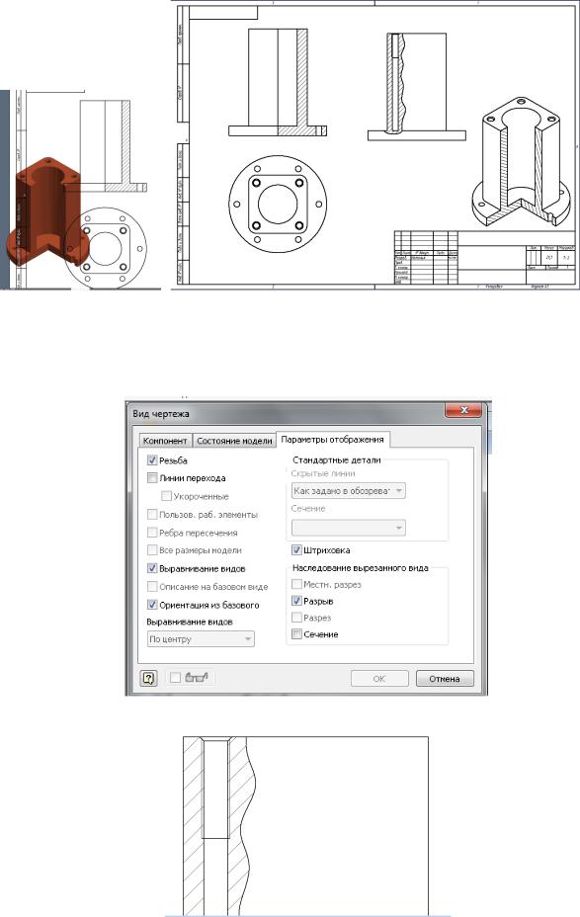Expand the По центру alignment dropdown
The width and height of the screenshot is (580, 917).
(201, 639)
